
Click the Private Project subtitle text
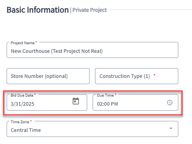(x=90, y=10)
